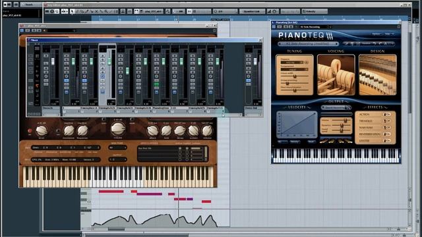Screen dimensions: 422x237
Task: Click the velocity curve graph in Pianoteq
Action: click(x=297, y=125)
